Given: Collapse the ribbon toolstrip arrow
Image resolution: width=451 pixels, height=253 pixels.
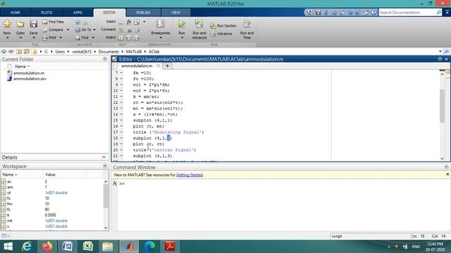Looking at the screenshot, I should click(x=447, y=13).
